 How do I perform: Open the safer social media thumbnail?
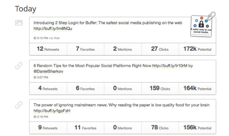tap(201, 26)
